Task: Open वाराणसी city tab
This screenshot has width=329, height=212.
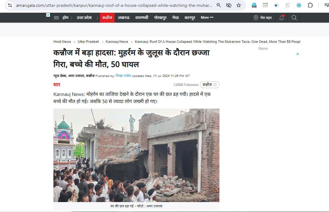Action: (x=142, y=18)
